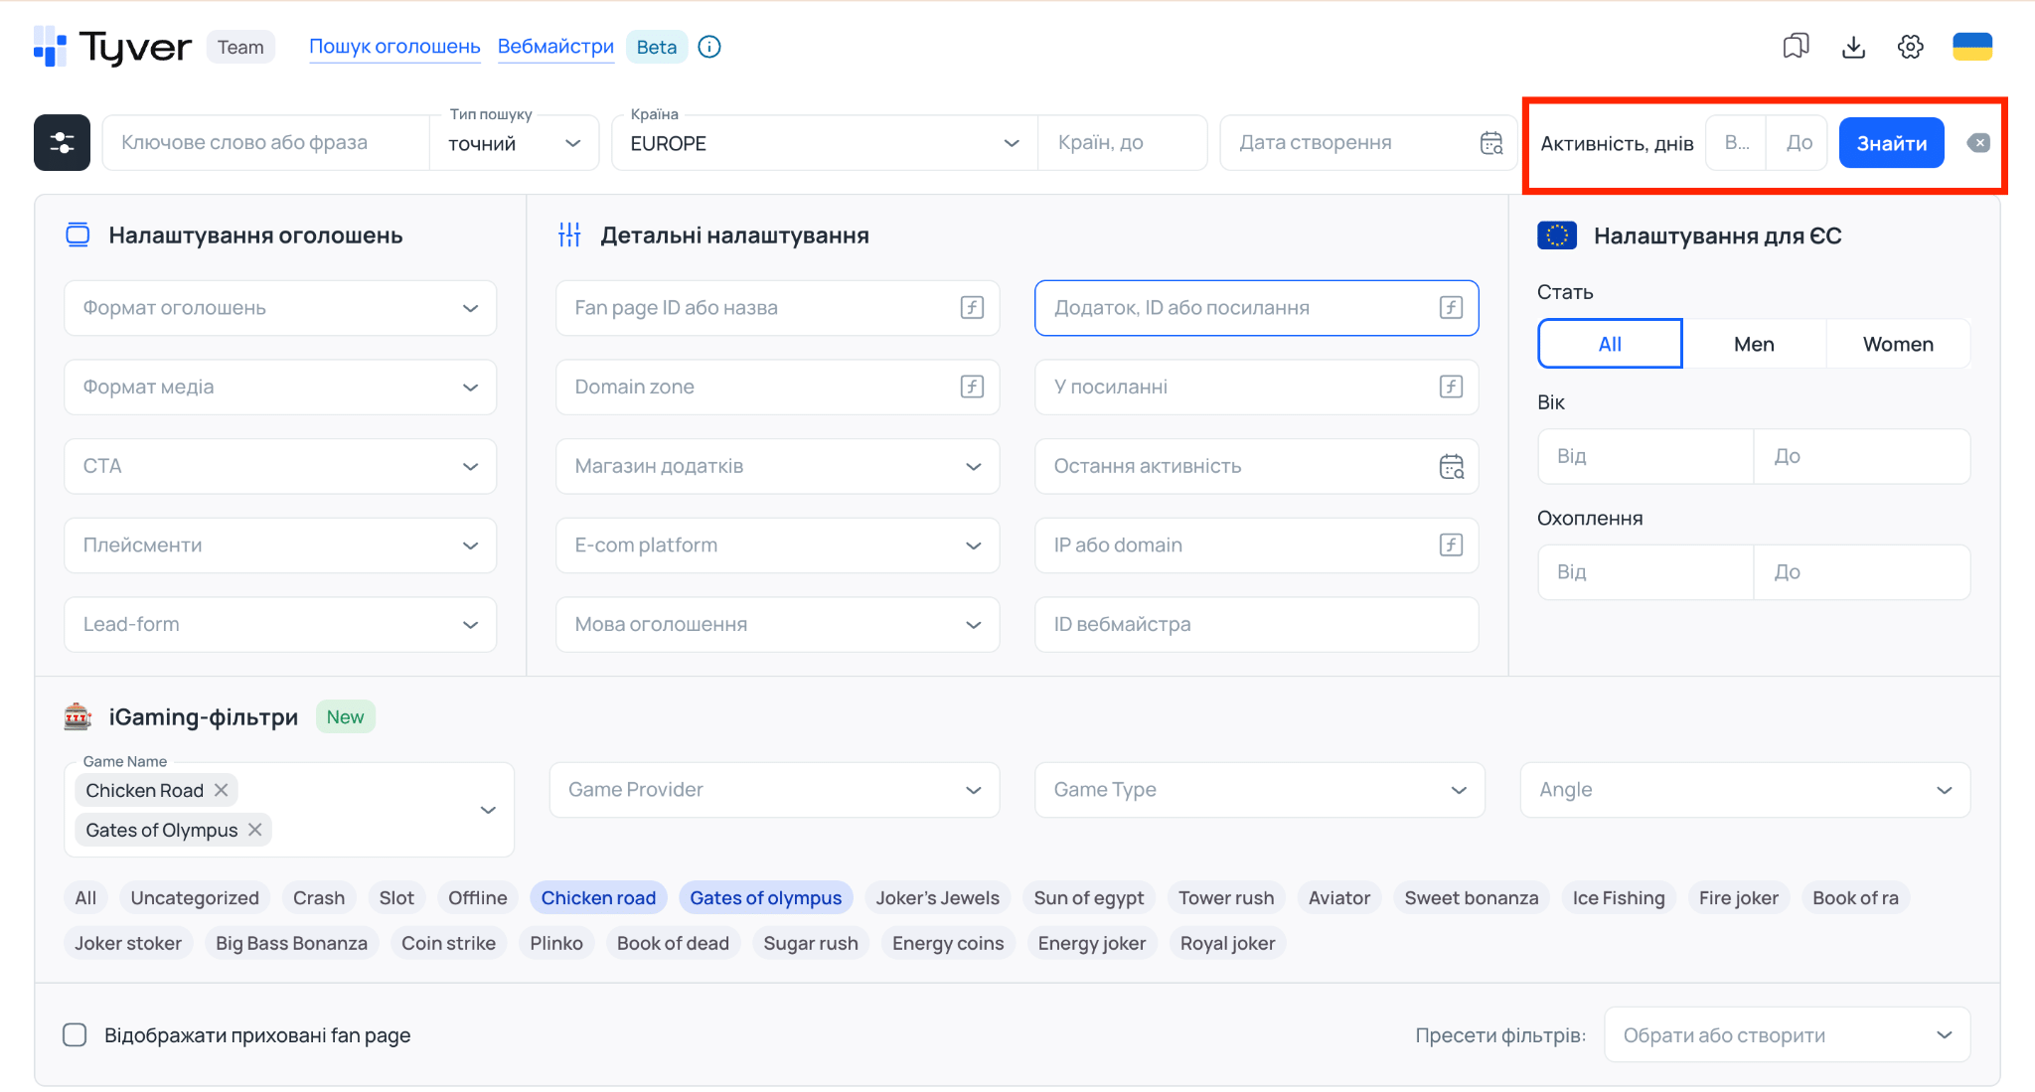Toggle the Chicken road filter chip
2035x1092 pixels.
598,898
